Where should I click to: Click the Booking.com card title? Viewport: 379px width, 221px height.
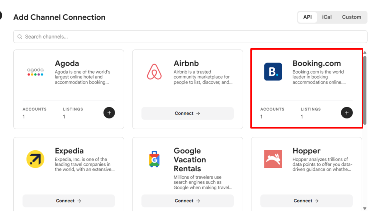coord(317,63)
